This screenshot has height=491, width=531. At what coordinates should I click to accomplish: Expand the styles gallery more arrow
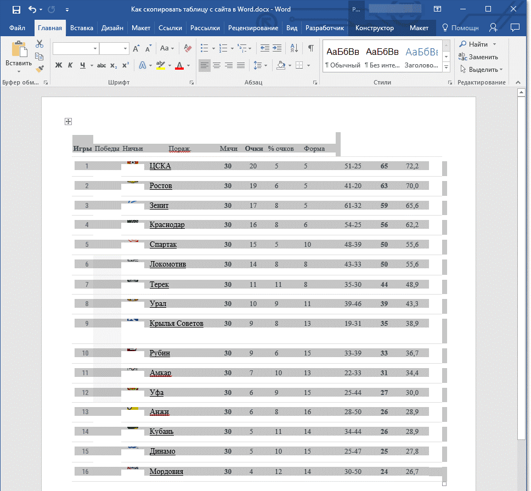tap(447, 67)
